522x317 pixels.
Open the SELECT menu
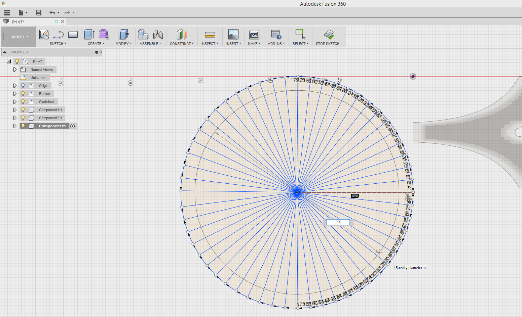[300, 44]
